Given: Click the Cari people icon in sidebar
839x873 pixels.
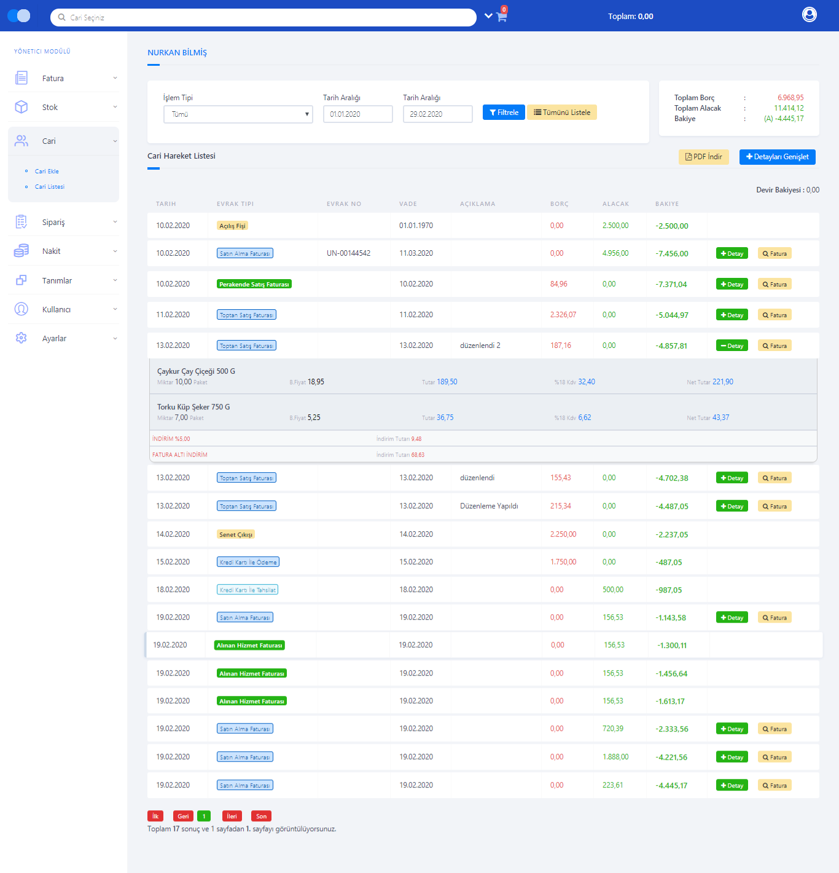Looking at the screenshot, I should 21,141.
